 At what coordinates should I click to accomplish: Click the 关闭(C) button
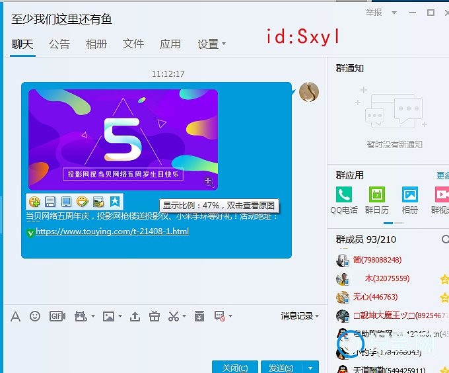[235, 367]
